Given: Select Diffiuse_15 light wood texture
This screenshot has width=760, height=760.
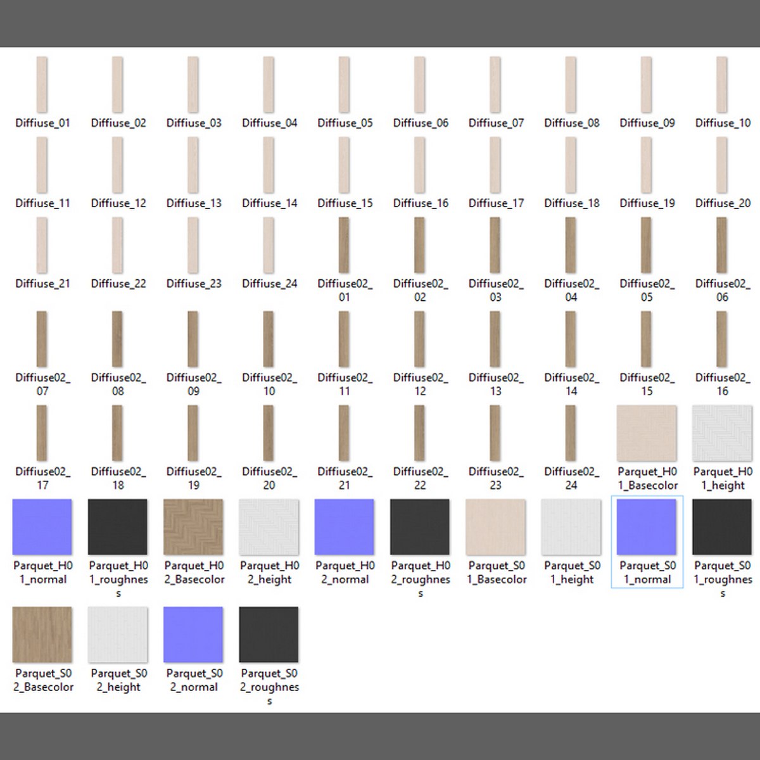Looking at the screenshot, I should (344, 165).
